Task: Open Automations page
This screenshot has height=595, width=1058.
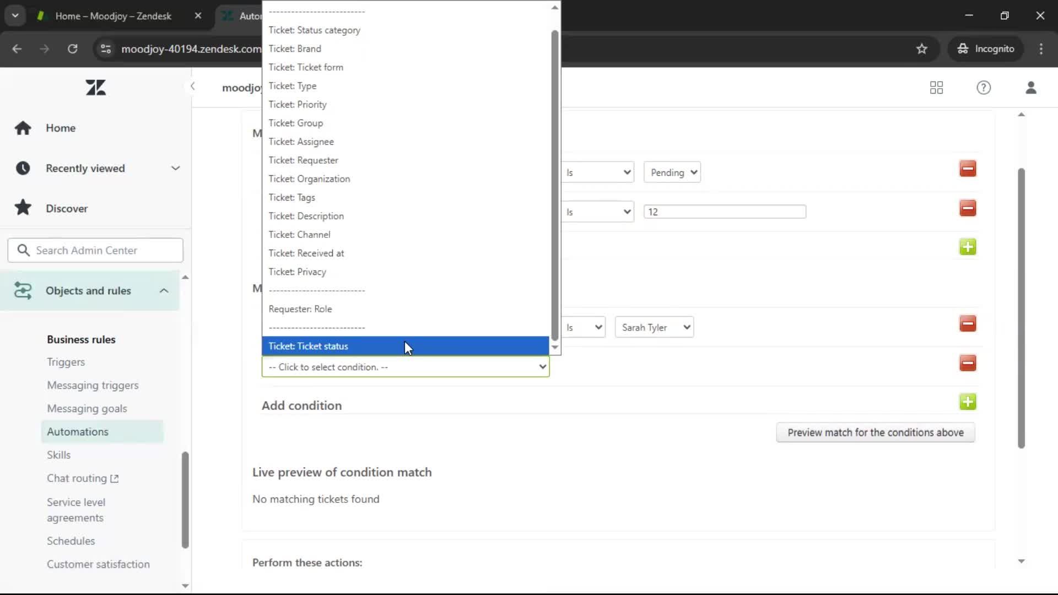Action: click(x=102, y=431)
